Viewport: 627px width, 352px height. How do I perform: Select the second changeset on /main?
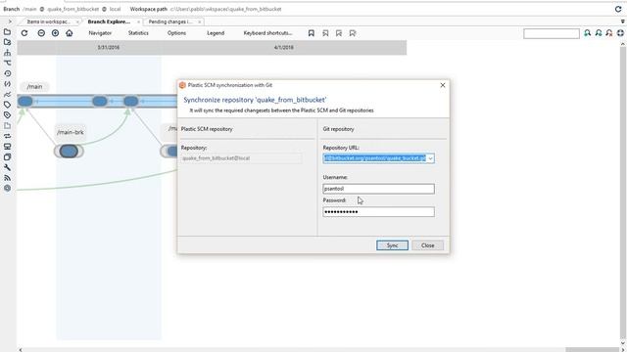(100, 102)
